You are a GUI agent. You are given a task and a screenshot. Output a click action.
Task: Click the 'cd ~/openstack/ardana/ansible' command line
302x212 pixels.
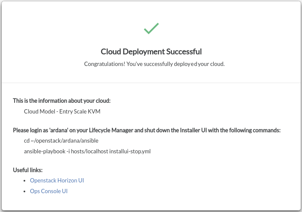click(61, 140)
